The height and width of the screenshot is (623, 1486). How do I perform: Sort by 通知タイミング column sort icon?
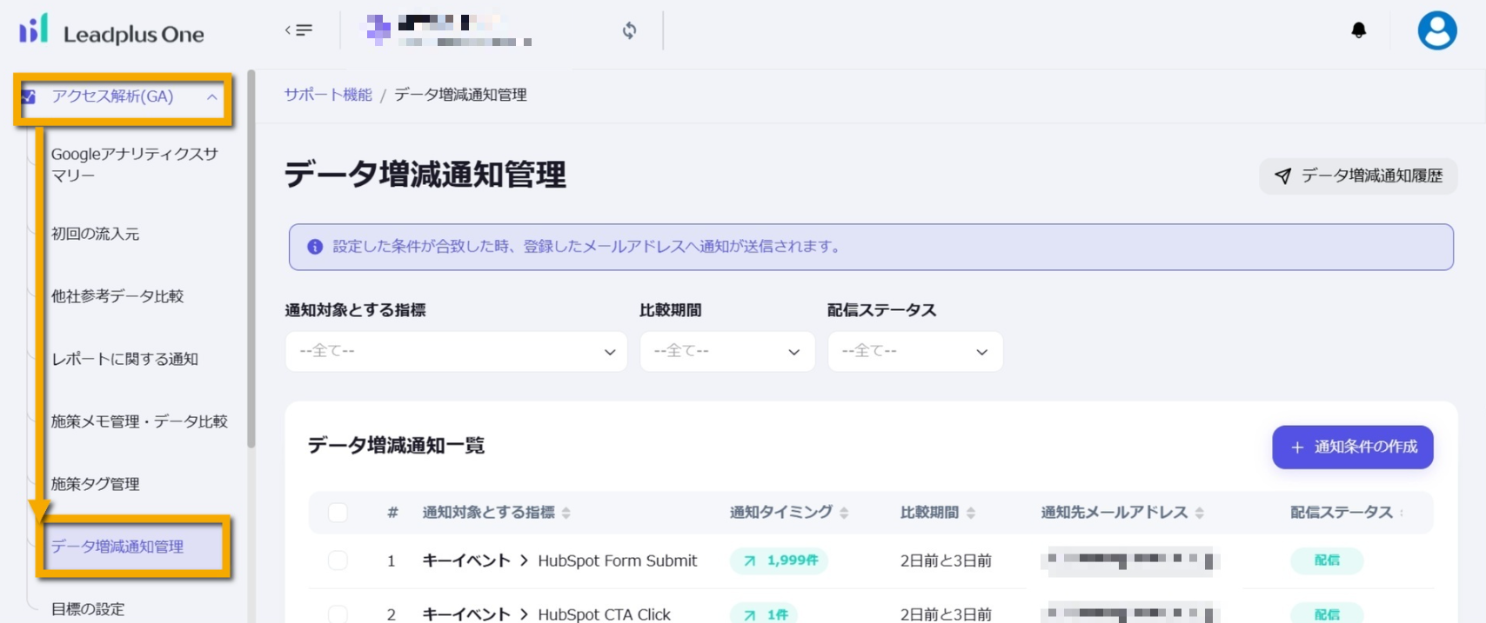[844, 514]
